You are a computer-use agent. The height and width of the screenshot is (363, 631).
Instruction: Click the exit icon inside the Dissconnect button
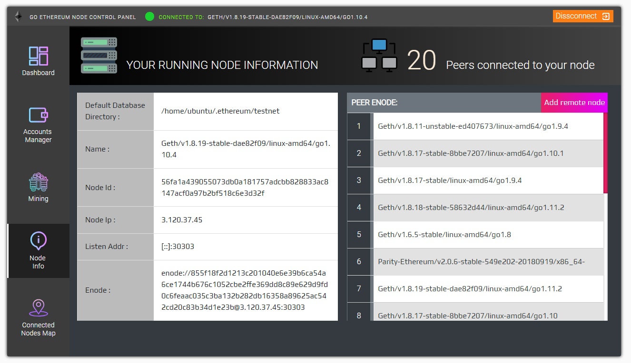(605, 16)
